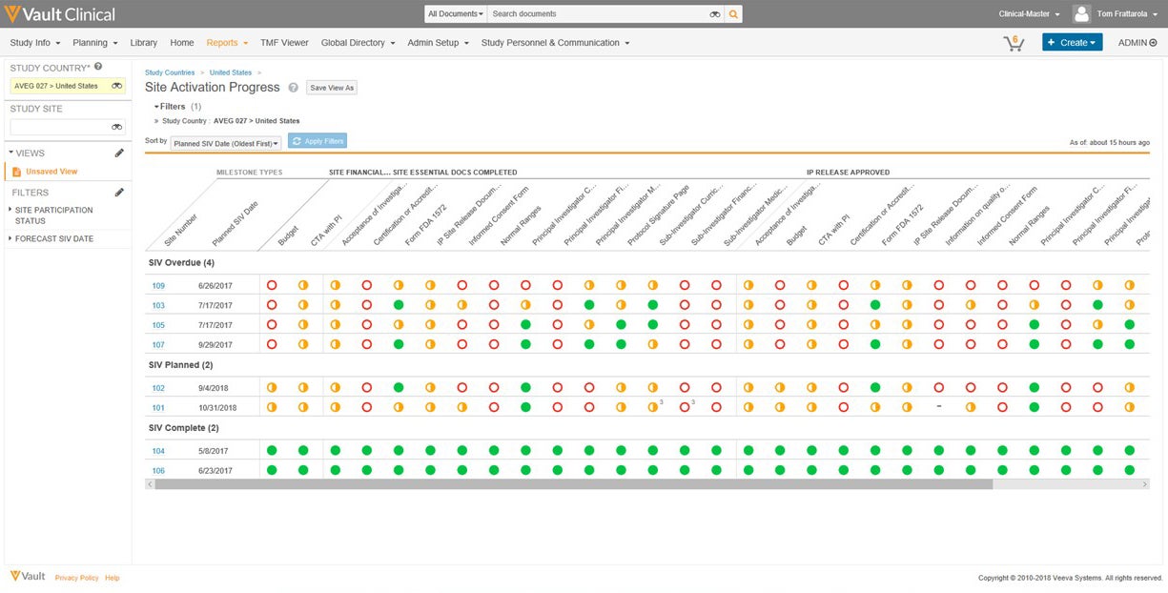The height and width of the screenshot is (593, 1168).
Task: Expand Forecast SIV Date filter
Action: point(53,238)
